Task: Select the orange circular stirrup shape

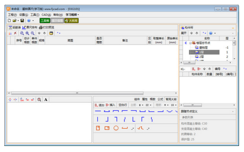Action: [x=116, y=128]
